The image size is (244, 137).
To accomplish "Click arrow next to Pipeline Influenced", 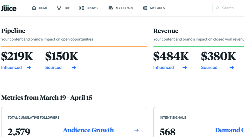I will click(29, 68).
